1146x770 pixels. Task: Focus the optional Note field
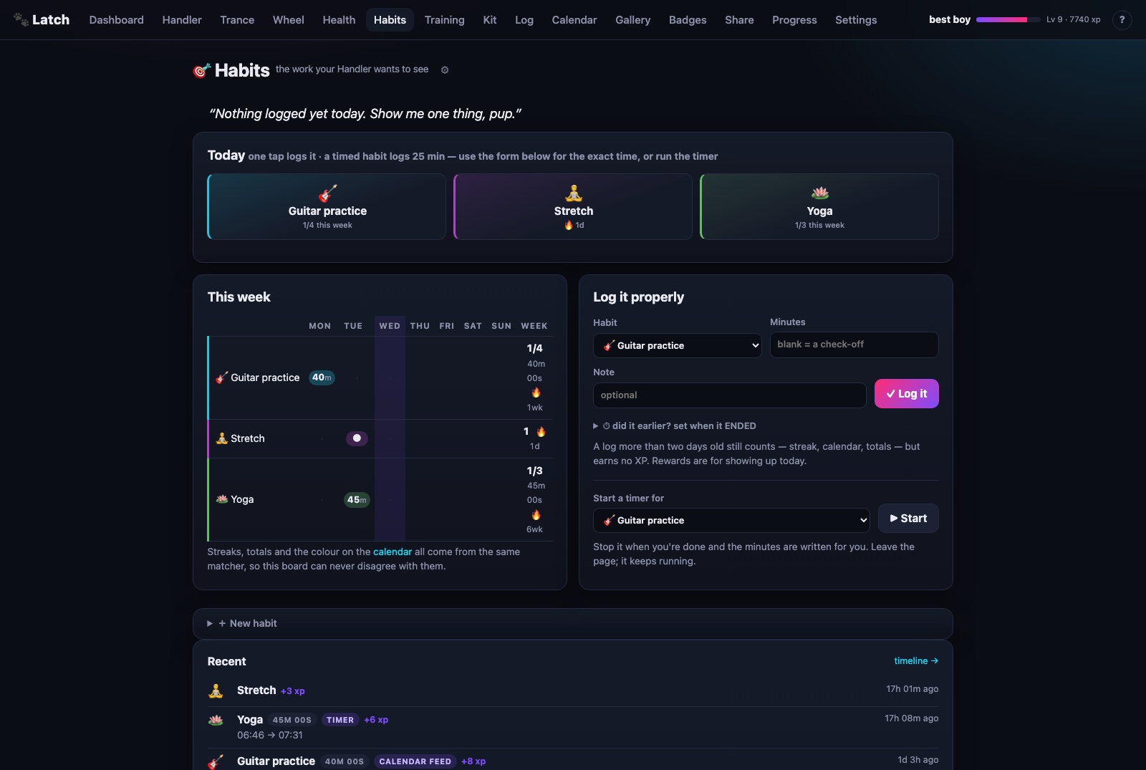730,395
